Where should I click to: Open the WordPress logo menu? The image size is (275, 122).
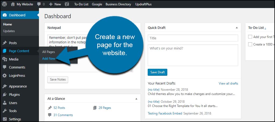pyautogui.click(x=4, y=4)
